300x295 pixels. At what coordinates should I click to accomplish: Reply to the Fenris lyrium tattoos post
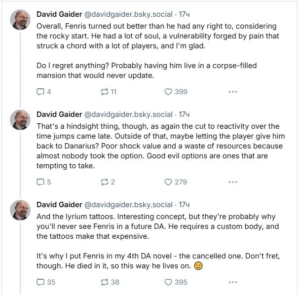click(41, 282)
